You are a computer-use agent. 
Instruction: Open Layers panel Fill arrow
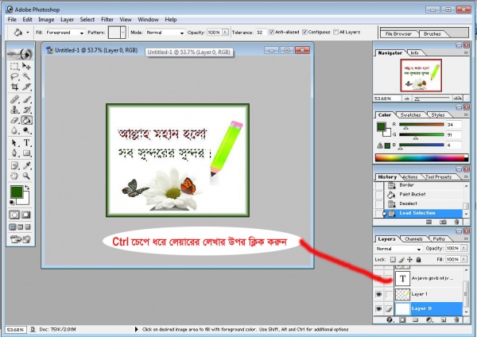464,259
